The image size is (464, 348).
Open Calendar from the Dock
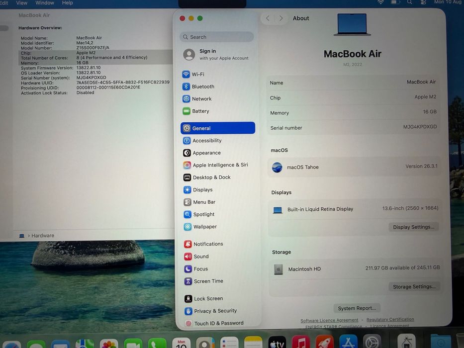181,343
